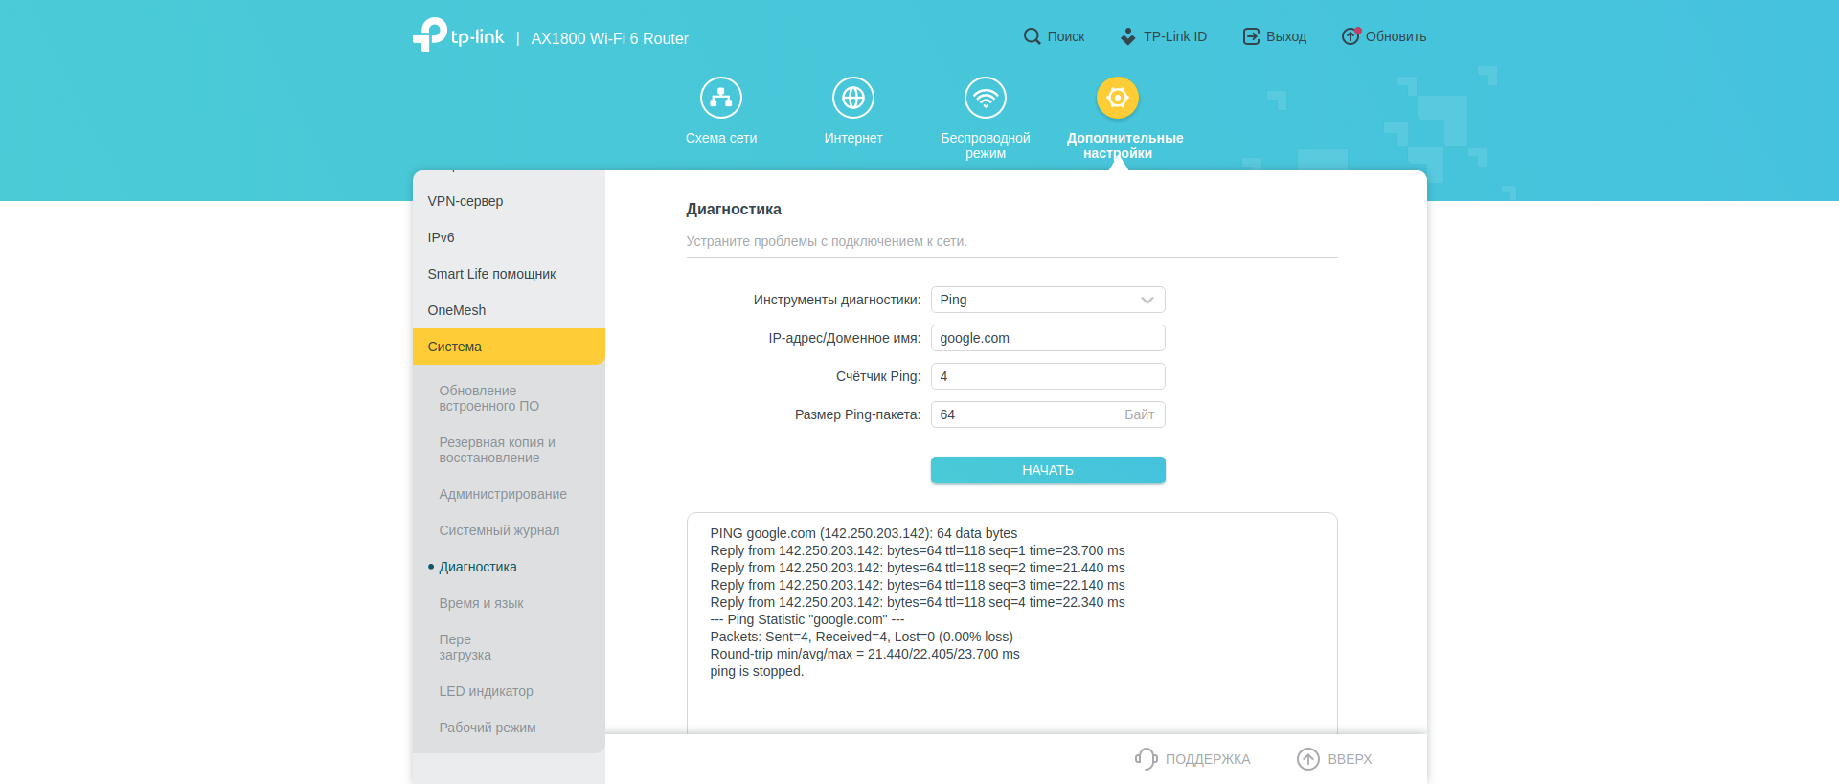
Task: Open IPv6 in the sidebar
Action: pos(509,237)
